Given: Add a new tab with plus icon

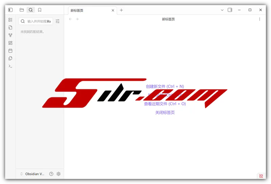Looking at the screenshot, I should pyautogui.click(x=121, y=10).
